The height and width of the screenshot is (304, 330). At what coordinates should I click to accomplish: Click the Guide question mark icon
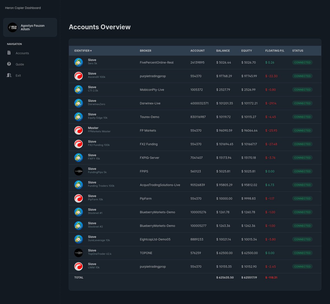coord(9,64)
